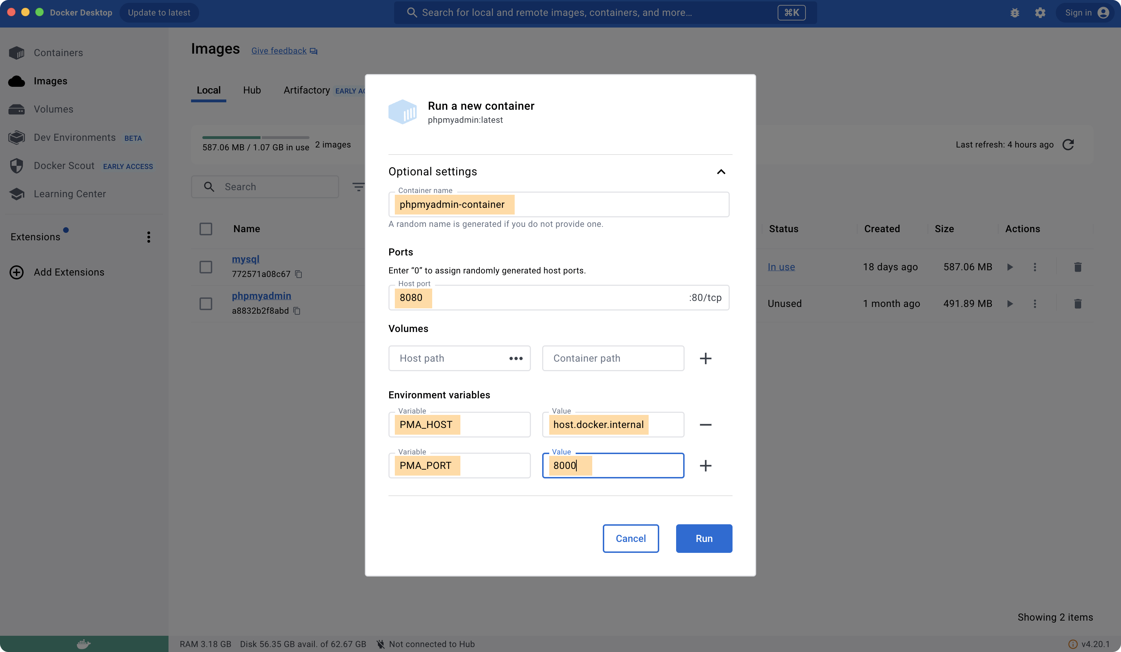The height and width of the screenshot is (652, 1121).
Task: Open the In use status link
Action: click(x=781, y=267)
